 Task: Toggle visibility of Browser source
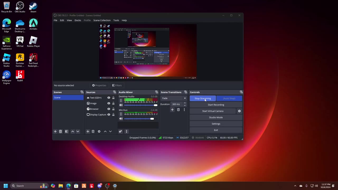click(109, 109)
